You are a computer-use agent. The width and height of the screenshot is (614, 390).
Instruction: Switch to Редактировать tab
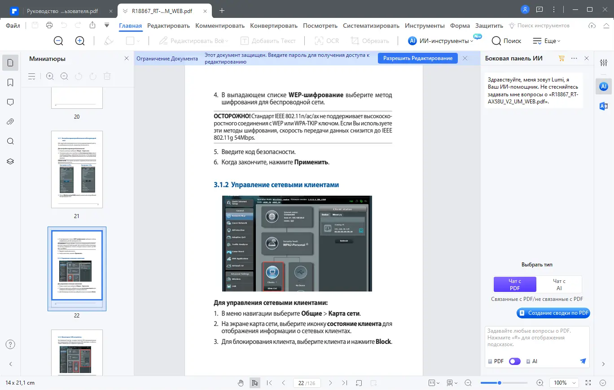point(168,26)
